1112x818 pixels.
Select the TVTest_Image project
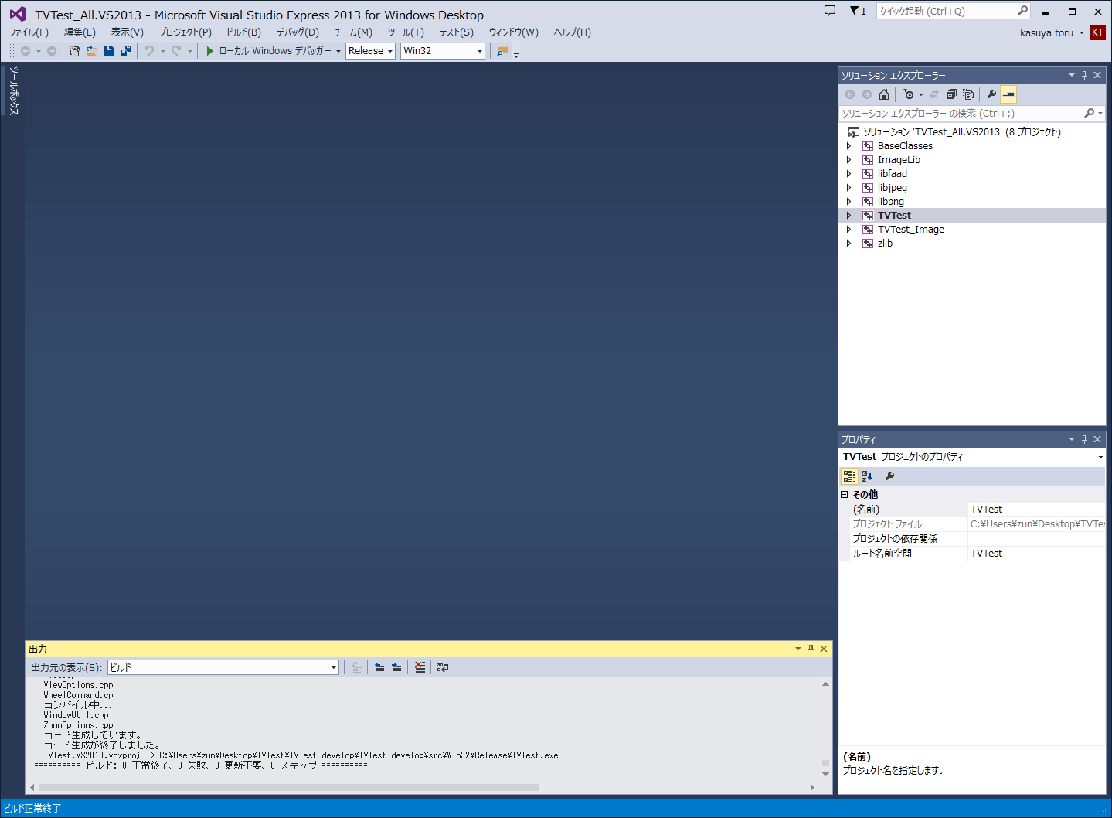(x=911, y=230)
